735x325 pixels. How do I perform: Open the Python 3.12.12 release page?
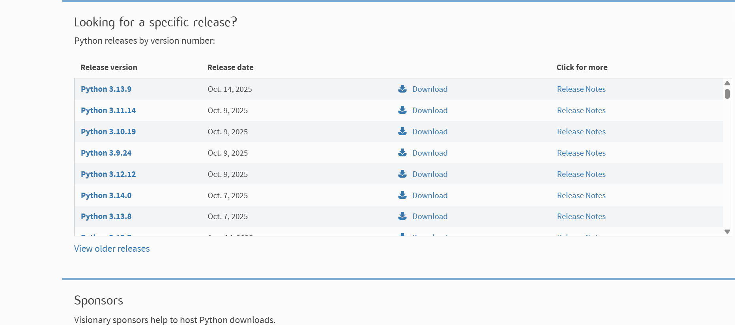(108, 174)
